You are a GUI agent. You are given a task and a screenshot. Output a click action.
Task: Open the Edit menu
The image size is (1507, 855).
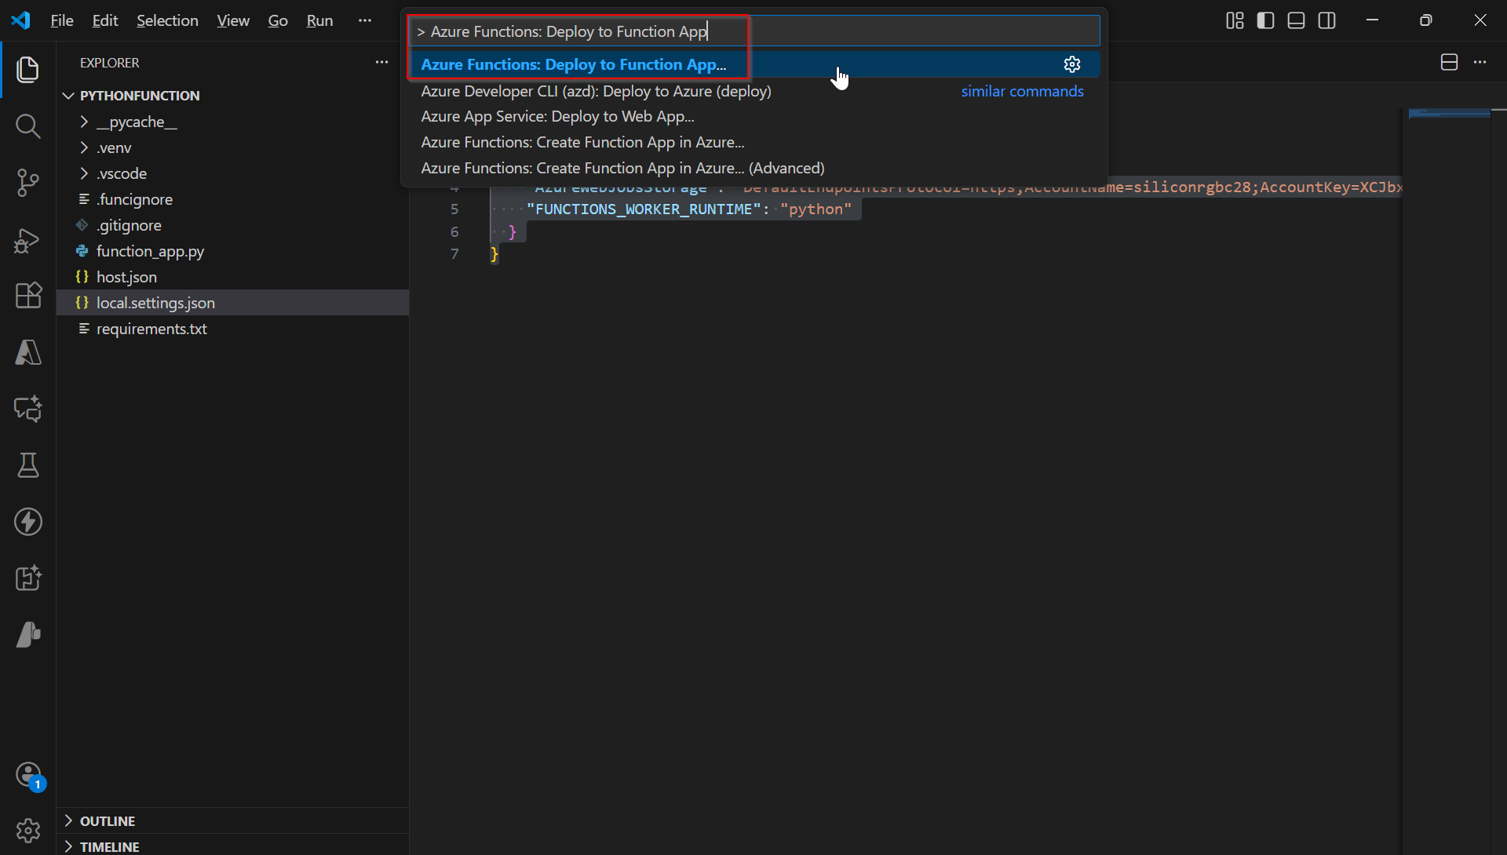(x=105, y=20)
